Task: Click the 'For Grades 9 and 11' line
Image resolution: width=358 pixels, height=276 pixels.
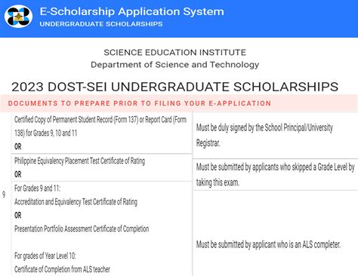Action: coord(37,188)
